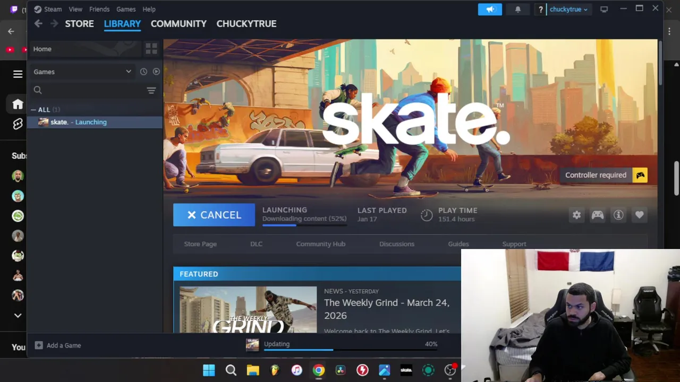The image size is (680, 382).
Task: Cancel the skate. launch
Action: click(214, 215)
